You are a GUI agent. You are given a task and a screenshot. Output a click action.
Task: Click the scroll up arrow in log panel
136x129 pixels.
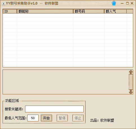point(131,72)
